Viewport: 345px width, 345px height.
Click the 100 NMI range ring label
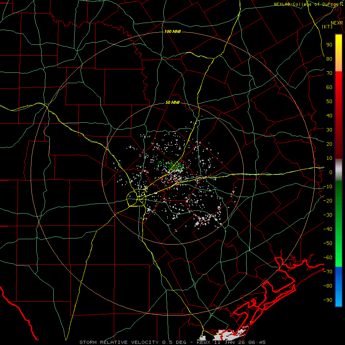(172, 32)
